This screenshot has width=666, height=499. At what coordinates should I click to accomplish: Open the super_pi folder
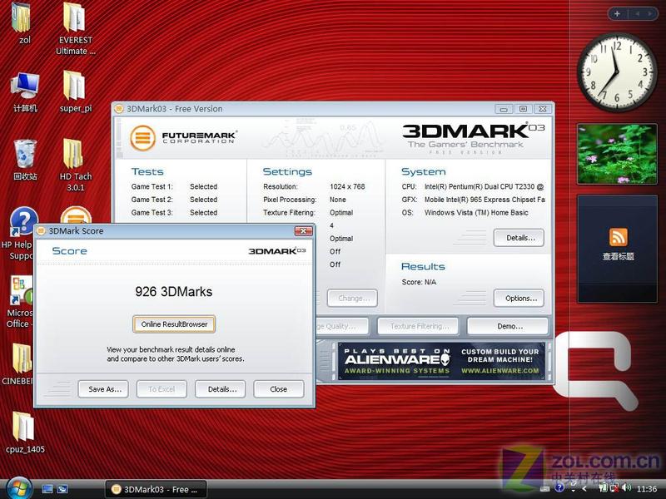(x=75, y=91)
